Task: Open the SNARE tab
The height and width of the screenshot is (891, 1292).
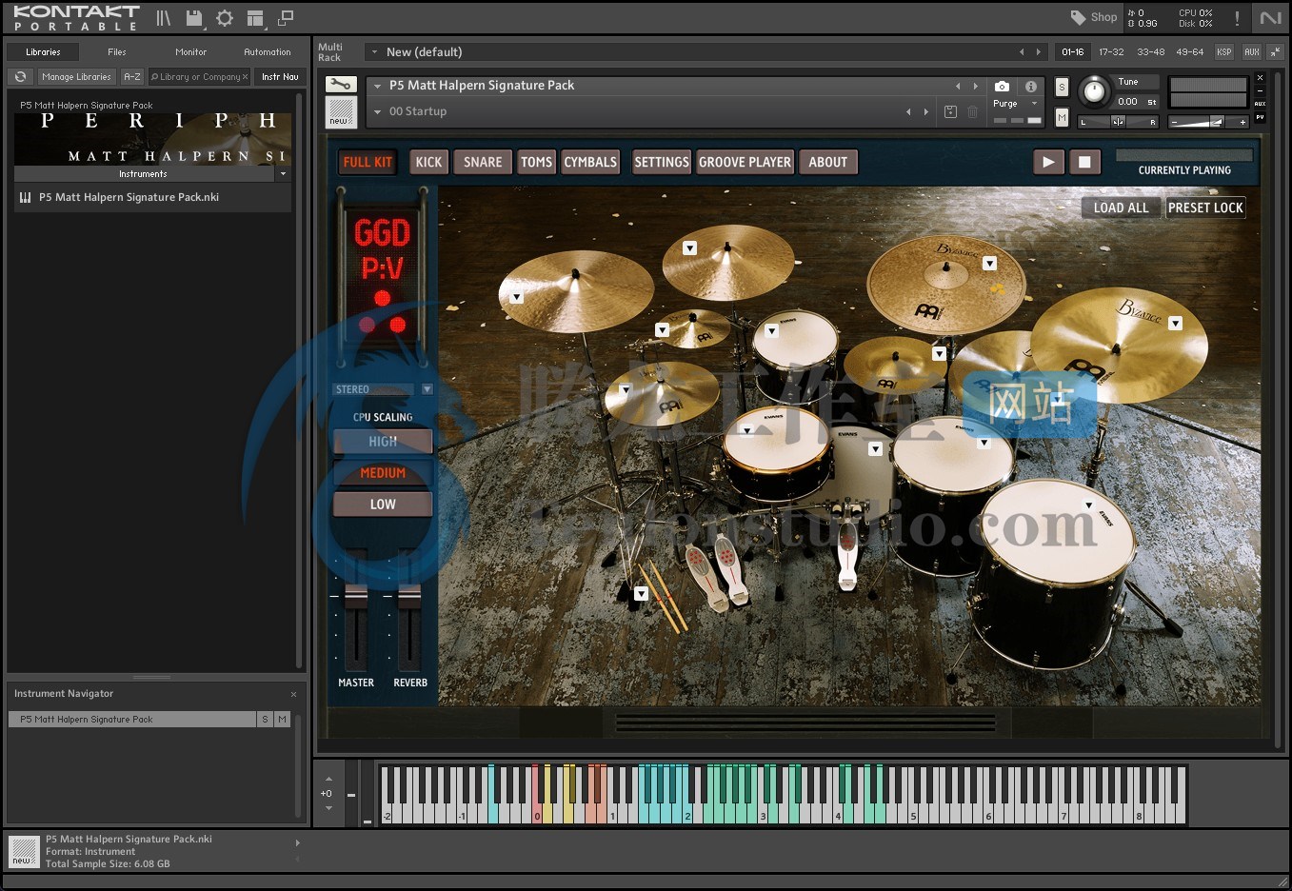Action: tap(483, 163)
